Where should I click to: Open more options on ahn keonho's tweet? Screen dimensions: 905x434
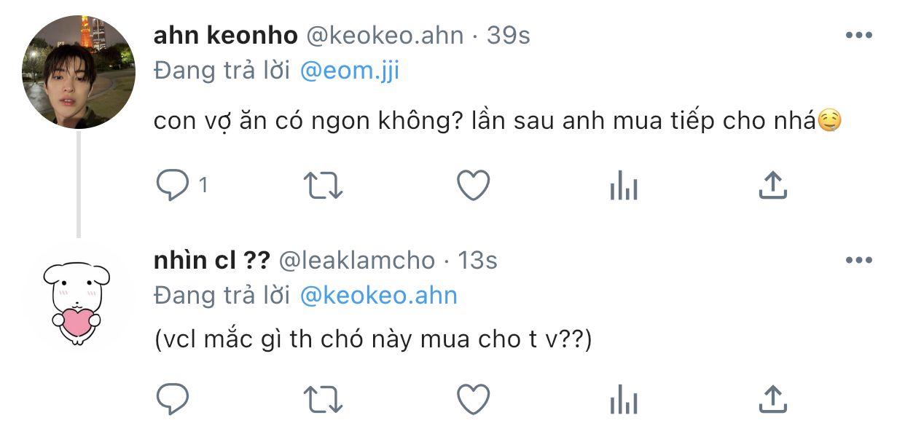(x=858, y=36)
